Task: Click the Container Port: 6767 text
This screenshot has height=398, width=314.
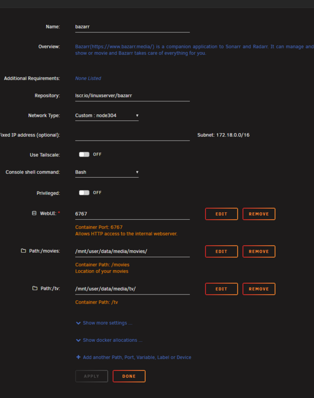Action: 99,227
